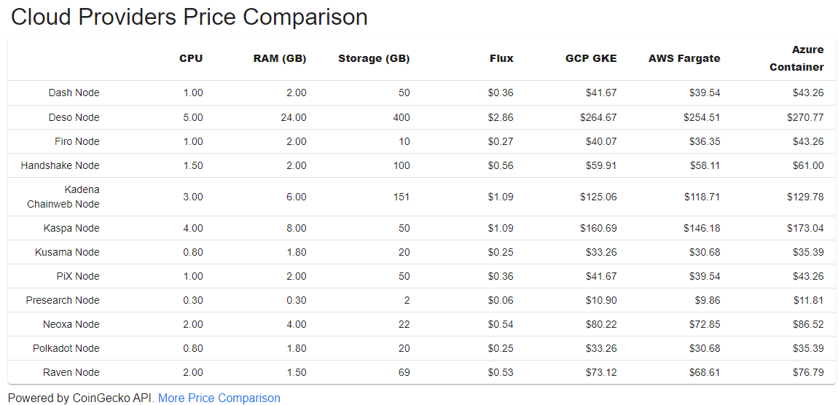Select the Raven Node row label
The image size is (838, 405).
pos(71,372)
